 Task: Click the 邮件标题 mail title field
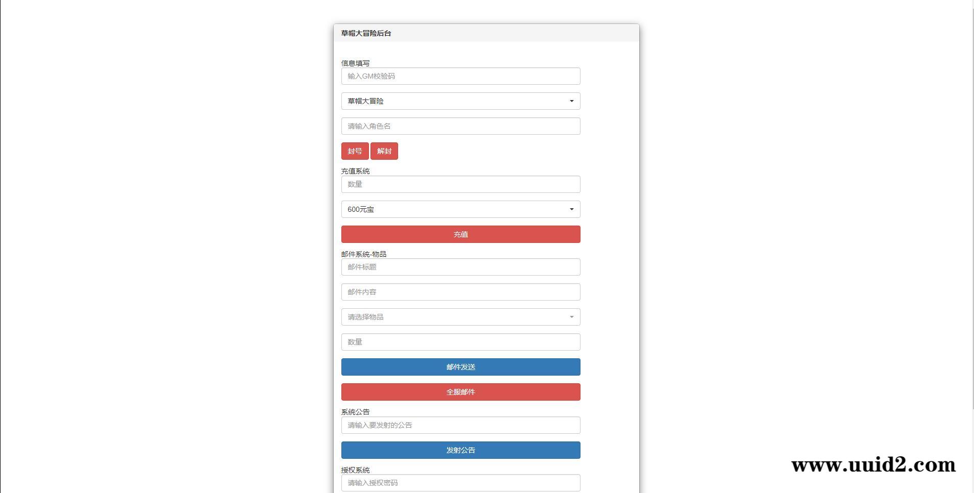(460, 267)
